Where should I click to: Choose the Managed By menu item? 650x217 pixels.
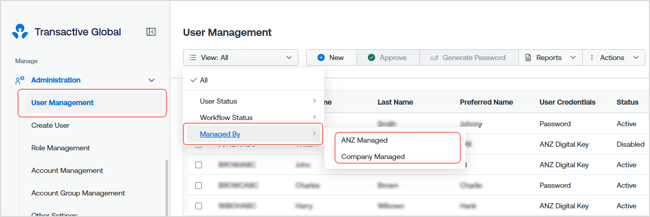[254, 134]
